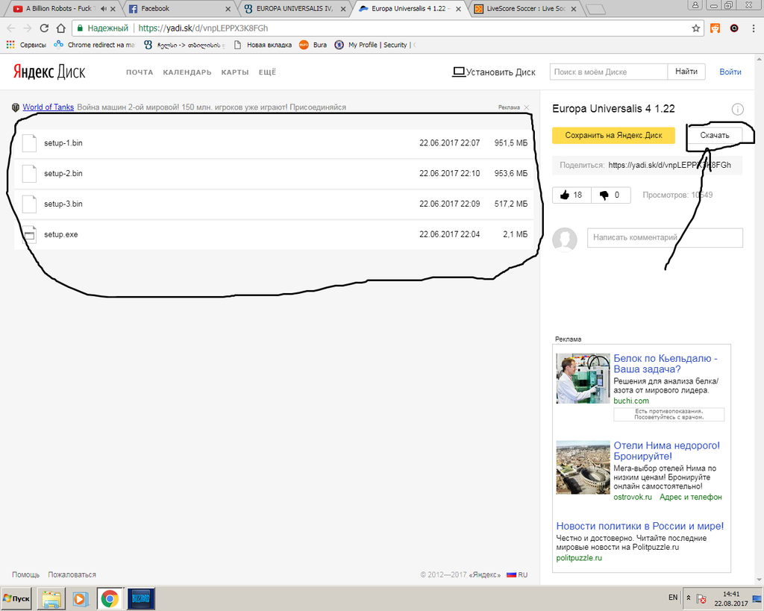Open the Chrome three-dot menu
This screenshot has height=611, width=764.
[754, 28]
